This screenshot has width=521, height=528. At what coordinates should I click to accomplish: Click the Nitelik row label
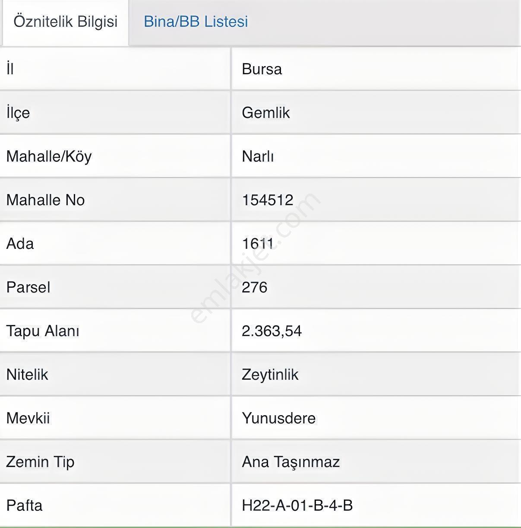pyautogui.click(x=27, y=375)
